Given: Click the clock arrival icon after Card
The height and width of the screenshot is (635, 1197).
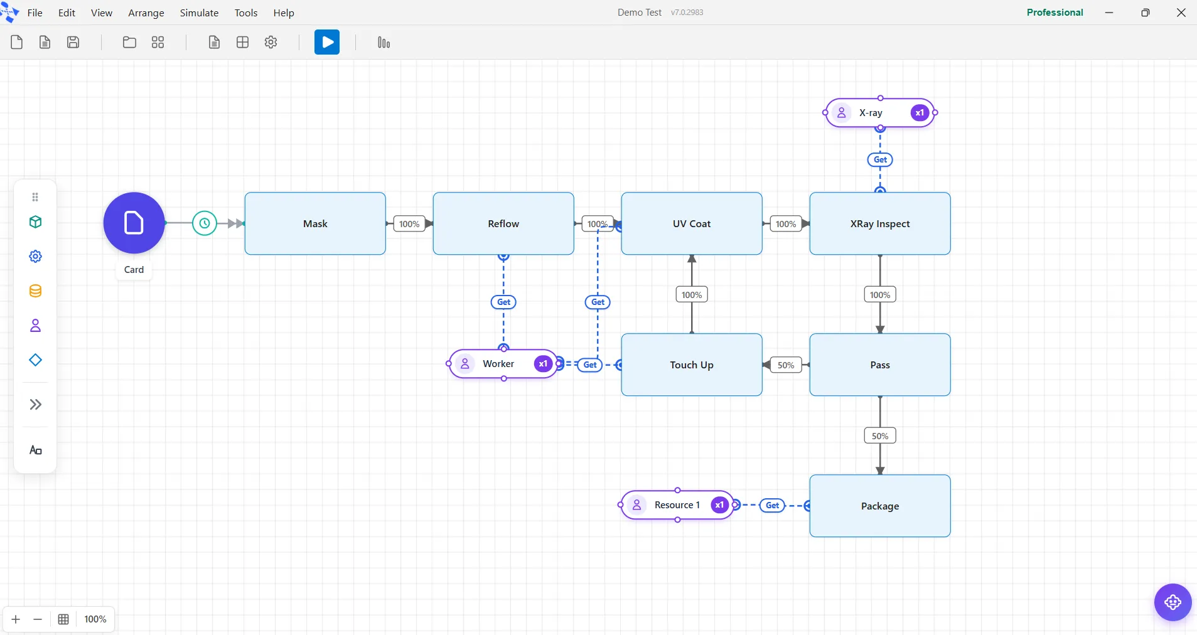Looking at the screenshot, I should (x=205, y=223).
